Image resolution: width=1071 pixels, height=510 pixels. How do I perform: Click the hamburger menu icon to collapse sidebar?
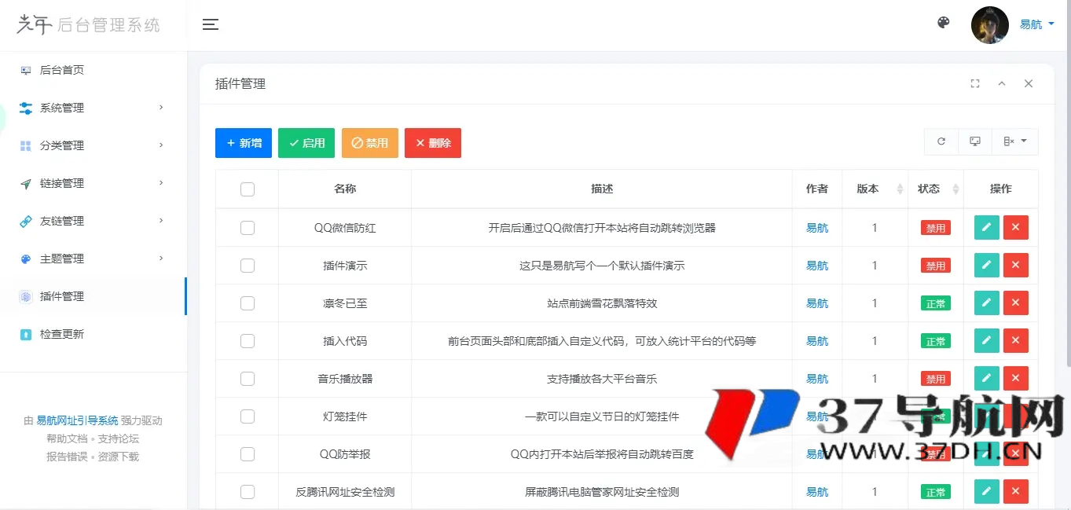coord(211,24)
